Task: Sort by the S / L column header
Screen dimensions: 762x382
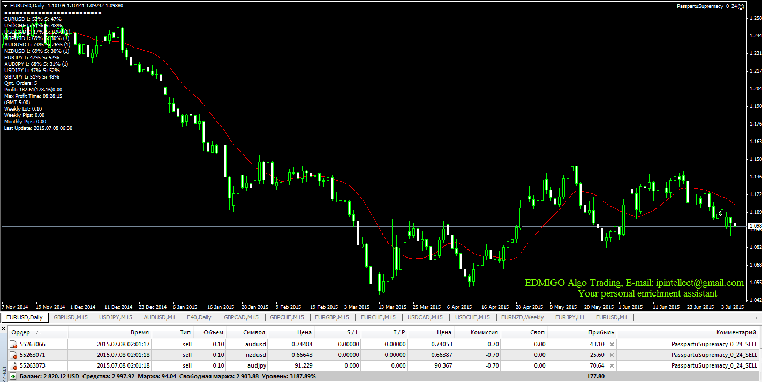Action: (338, 332)
